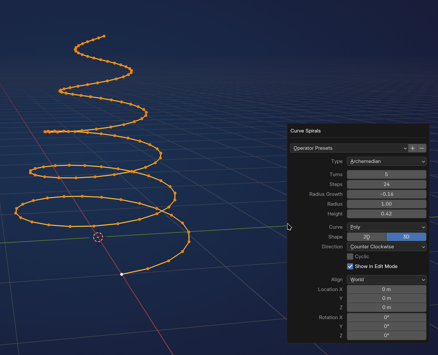This screenshot has width=438, height=355.
Task: Select the 3D shape option
Action: [406, 237]
